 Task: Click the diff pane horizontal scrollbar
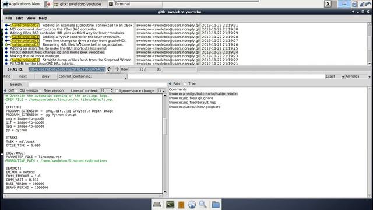(83, 196)
